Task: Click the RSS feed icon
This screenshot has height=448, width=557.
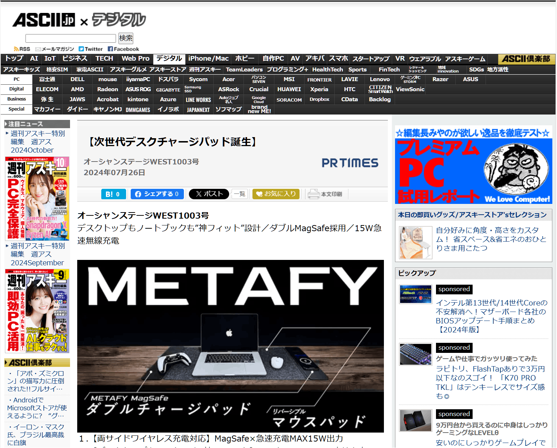Action: coord(16,49)
